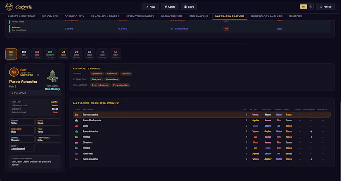Open the Big Charts tab

50,16
